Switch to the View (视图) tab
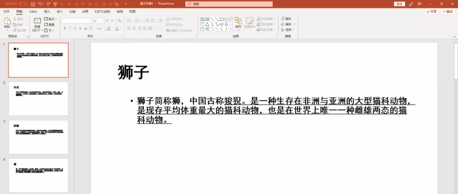The width and height of the screenshot is (458, 194). (x=132, y=11)
